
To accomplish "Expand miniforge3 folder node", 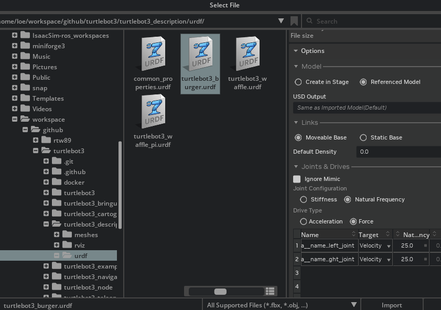I will [15, 46].
